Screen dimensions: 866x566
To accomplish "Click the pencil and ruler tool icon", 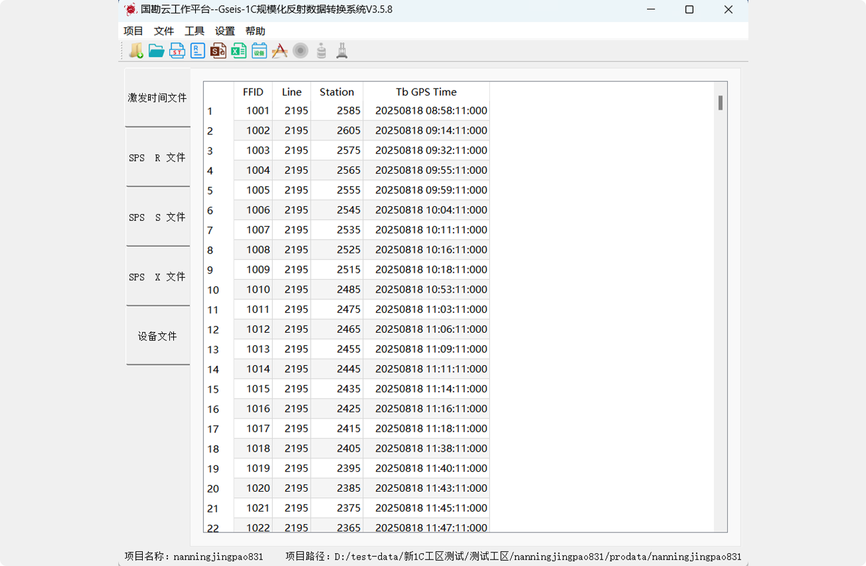I will click(280, 50).
